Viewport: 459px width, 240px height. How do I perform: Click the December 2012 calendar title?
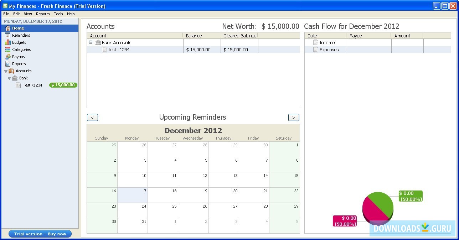click(x=193, y=130)
